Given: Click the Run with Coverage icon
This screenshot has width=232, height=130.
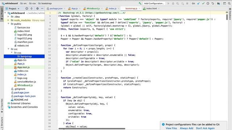Looking at the screenshot, I should (x=178, y=3).
